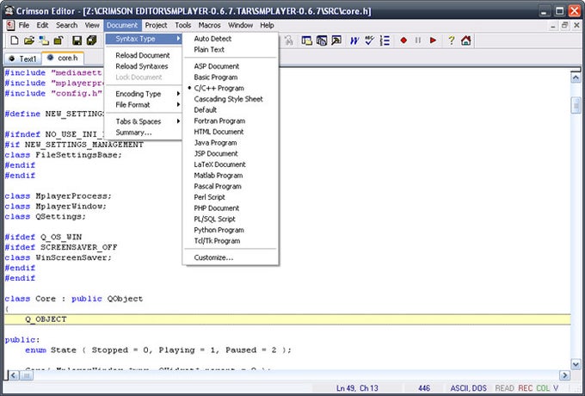Open the Help menu
Screen dimensions: 585x396
[x=268, y=25]
